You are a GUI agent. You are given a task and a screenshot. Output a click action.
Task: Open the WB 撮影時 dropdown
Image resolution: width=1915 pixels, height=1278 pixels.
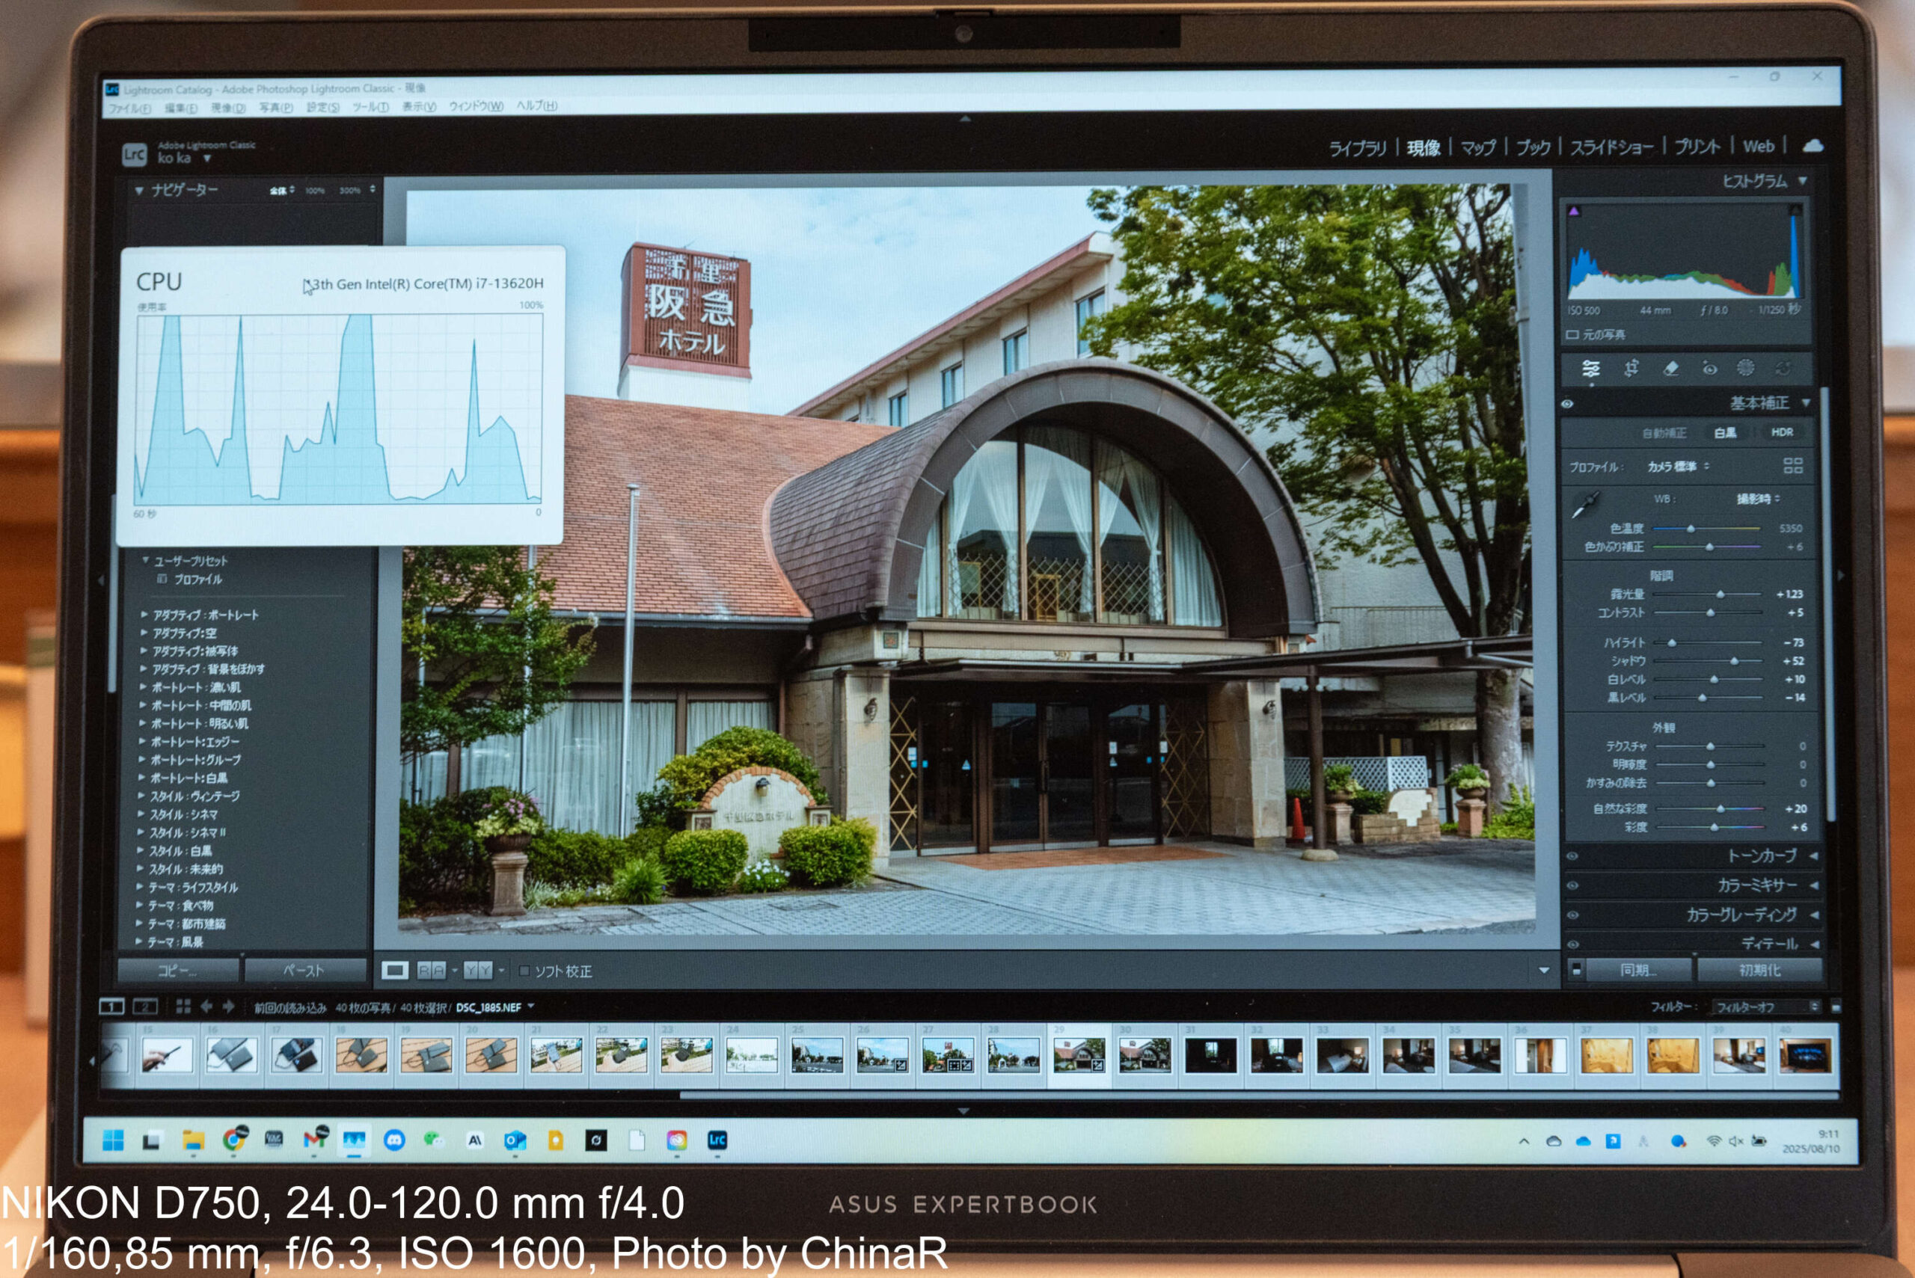point(1758,499)
